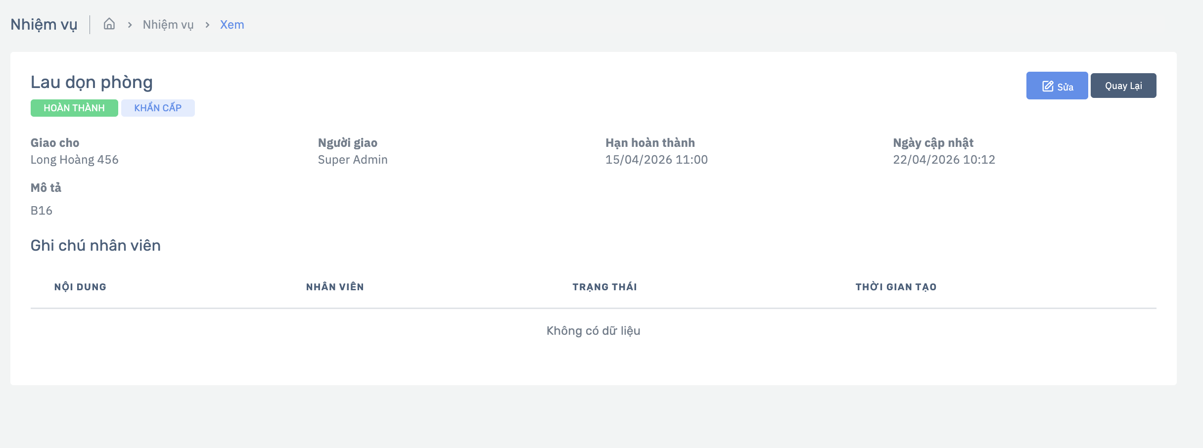Click the Sửa edit button
The height and width of the screenshot is (448, 1203).
coord(1057,86)
